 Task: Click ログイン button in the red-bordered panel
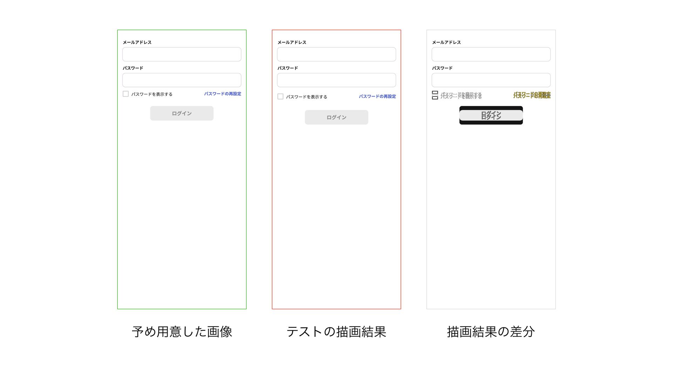tap(336, 117)
